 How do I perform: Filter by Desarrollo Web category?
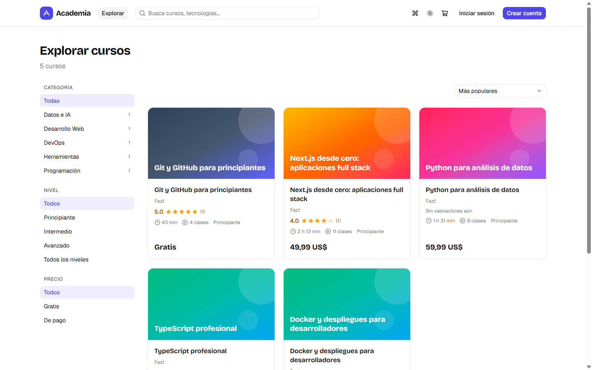pos(87,129)
